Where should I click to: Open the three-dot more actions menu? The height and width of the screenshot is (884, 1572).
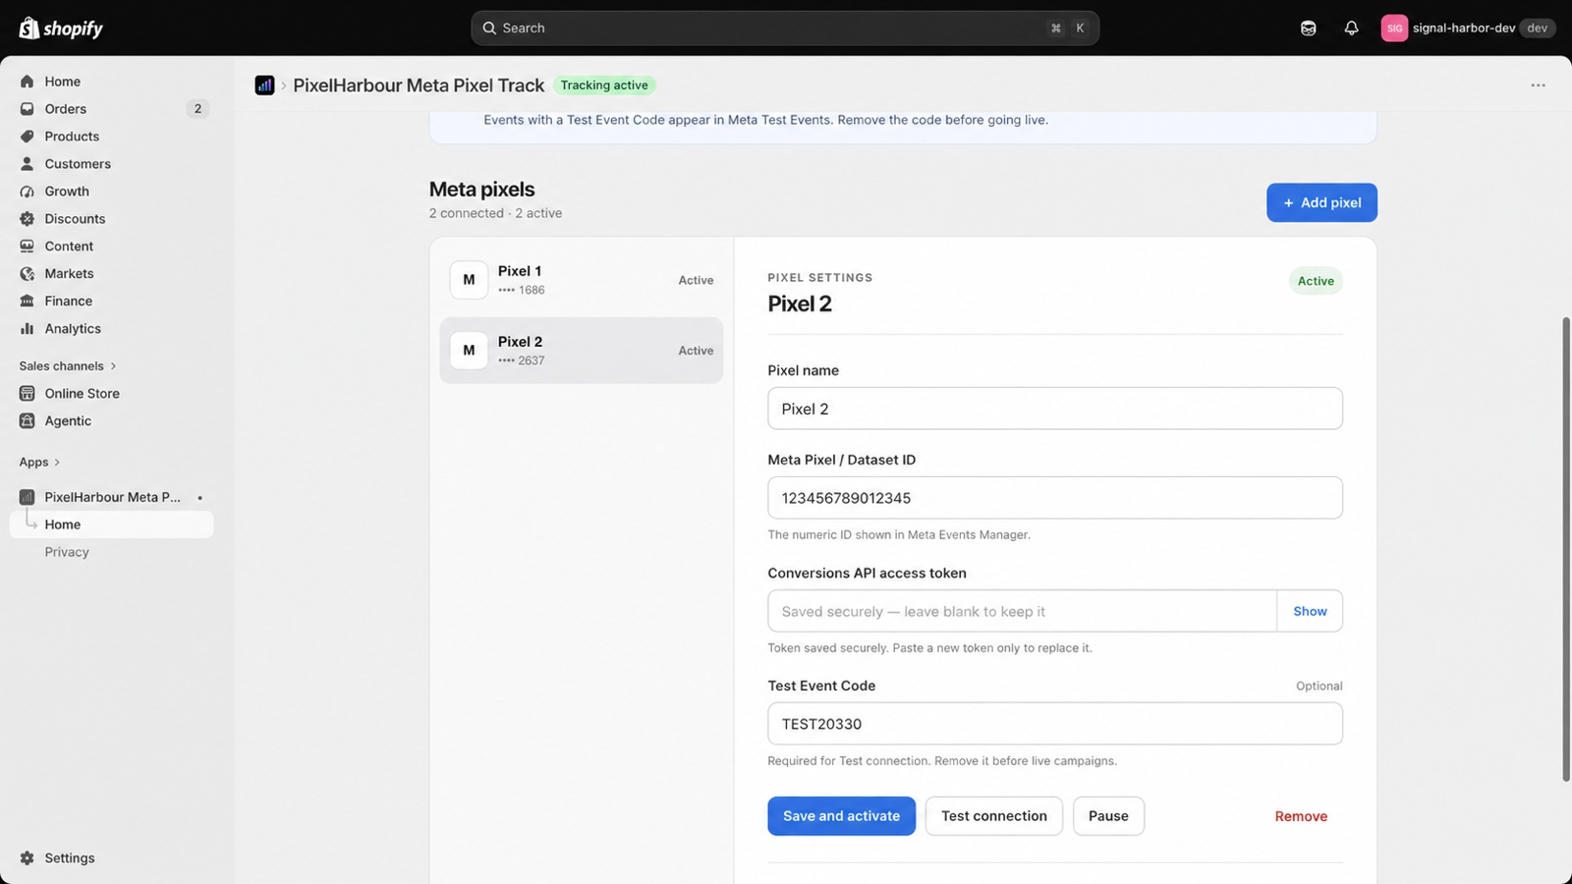(x=1538, y=85)
